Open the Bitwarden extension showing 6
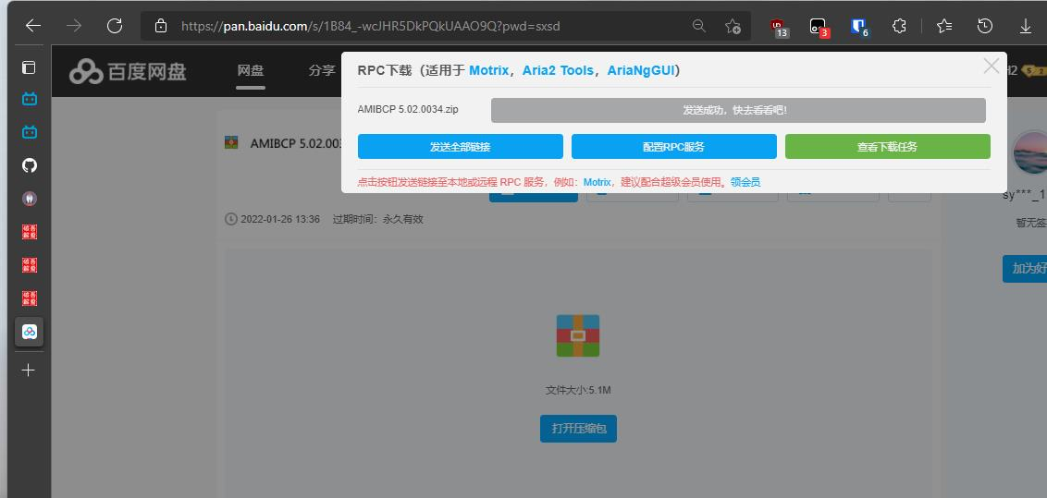Image resolution: width=1047 pixels, height=498 pixels. tap(859, 28)
